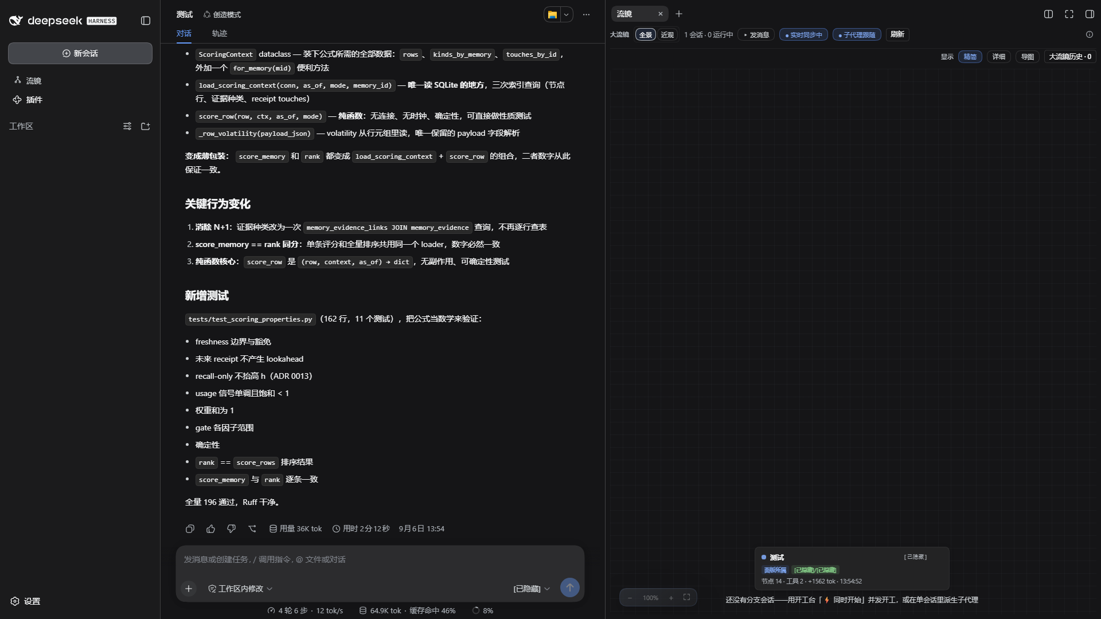
Task: Click the 用时 2分12秒 duration label
Action: pyautogui.click(x=361, y=529)
